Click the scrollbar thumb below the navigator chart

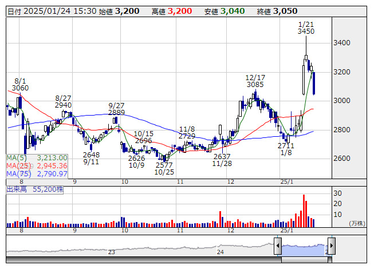pyautogui.click(x=304, y=260)
